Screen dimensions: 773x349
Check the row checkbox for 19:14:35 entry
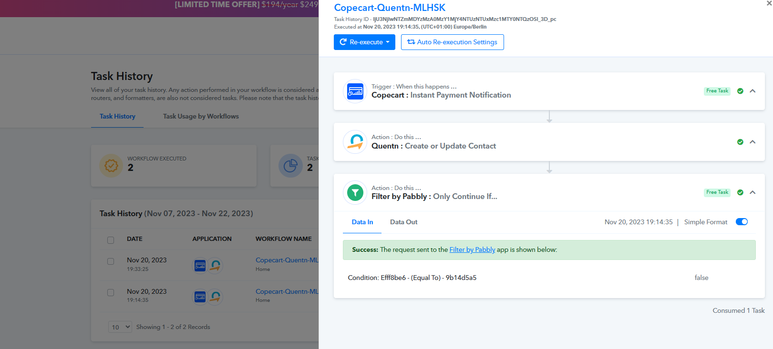pyautogui.click(x=111, y=293)
